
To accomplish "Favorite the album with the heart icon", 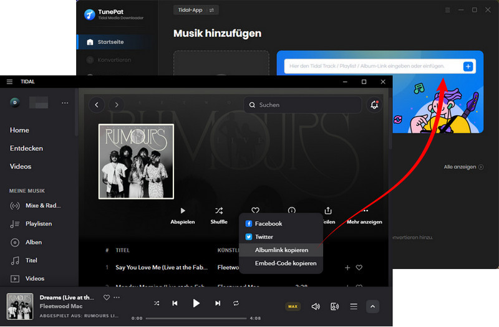I will pos(255,210).
